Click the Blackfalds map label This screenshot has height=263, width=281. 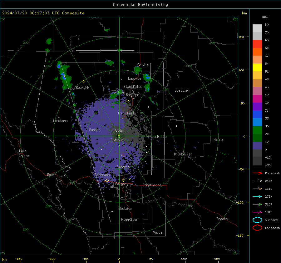[133, 87]
